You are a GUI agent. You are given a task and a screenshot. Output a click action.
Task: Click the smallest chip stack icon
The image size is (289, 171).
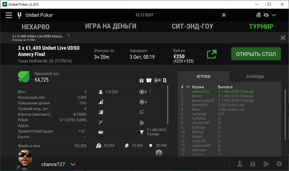[x=151, y=146]
